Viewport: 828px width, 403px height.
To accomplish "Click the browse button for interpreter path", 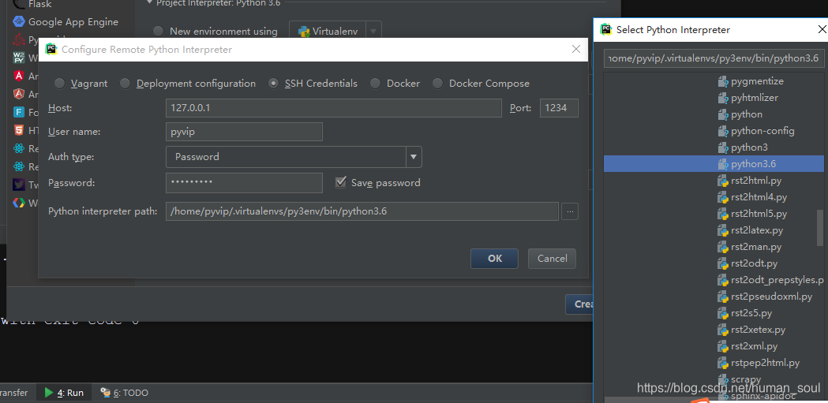I will pos(570,211).
